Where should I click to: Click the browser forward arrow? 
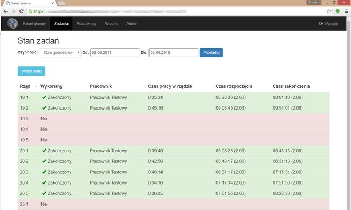pyautogui.click(x=13, y=11)
